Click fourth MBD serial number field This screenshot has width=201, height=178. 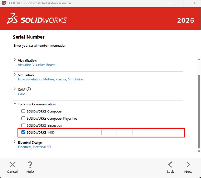[142, 133]
